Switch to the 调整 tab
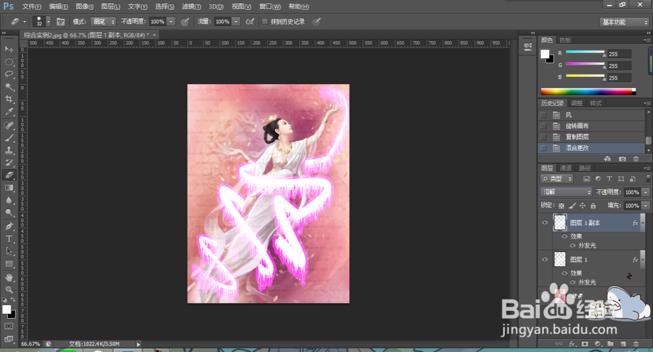This screenshot has width=653, height=352. tap(577, 103)
